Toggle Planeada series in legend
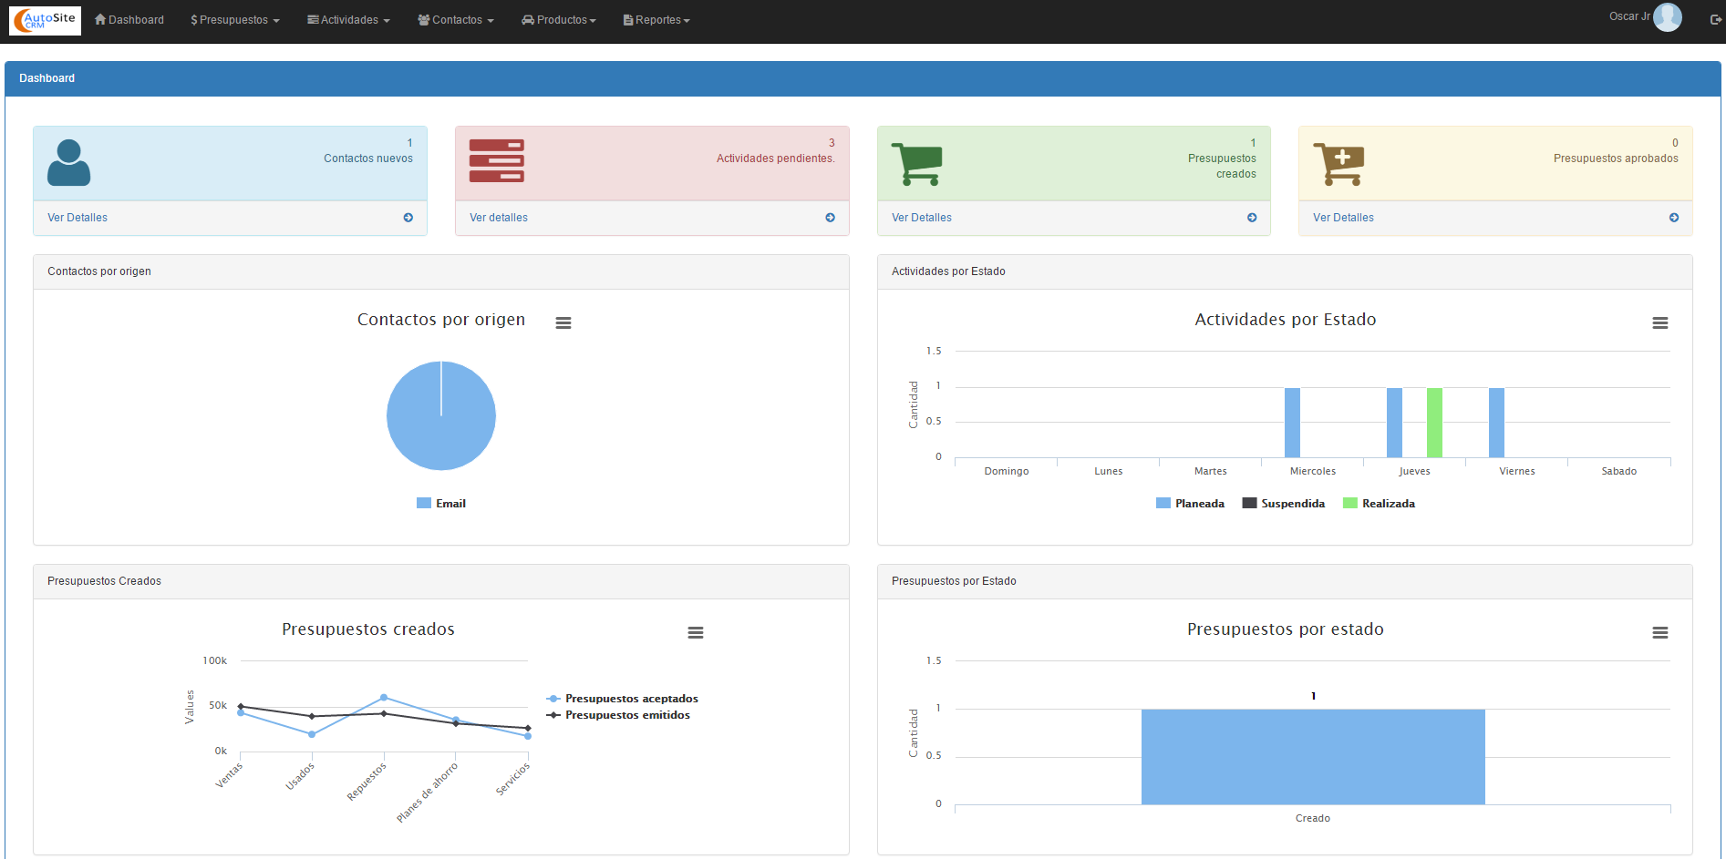Viewport: 1726px width, 859px height. [x=1190, y=504]
